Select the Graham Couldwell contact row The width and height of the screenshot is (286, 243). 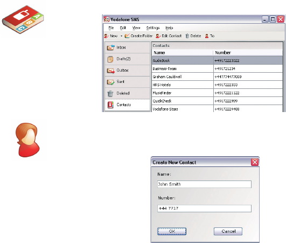tap(217, 77)
